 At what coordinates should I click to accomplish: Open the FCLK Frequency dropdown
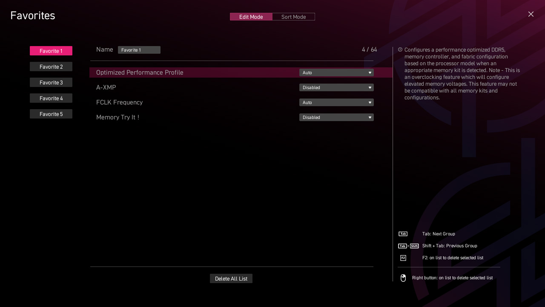tap(336, 102)
